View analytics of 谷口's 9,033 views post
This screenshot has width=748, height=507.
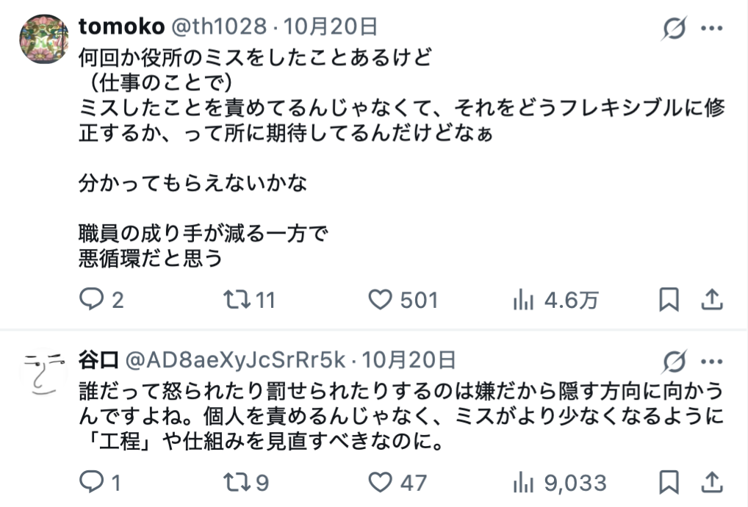[522, 483]
